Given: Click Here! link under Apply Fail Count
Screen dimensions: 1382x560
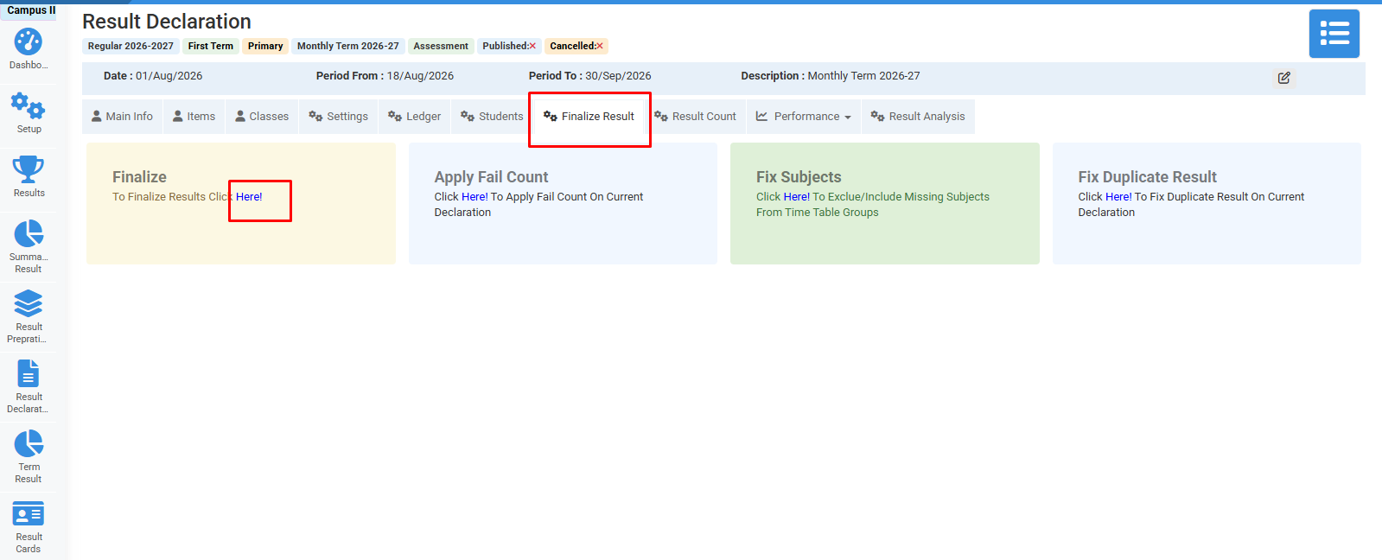Looking at the screenshot, I should pos(474,197).
